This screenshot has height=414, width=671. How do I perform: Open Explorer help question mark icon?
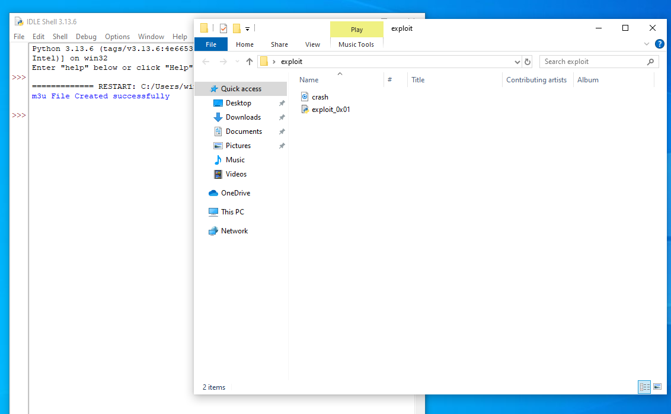pos(659,44)
